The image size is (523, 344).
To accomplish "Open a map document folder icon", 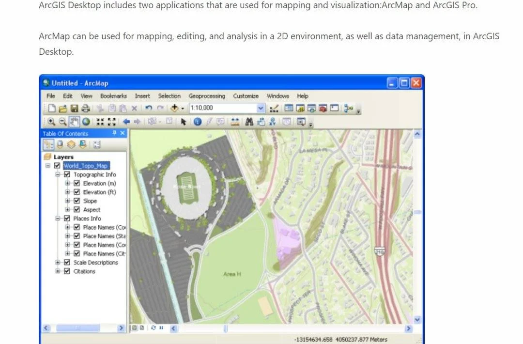I will (62, 108).
